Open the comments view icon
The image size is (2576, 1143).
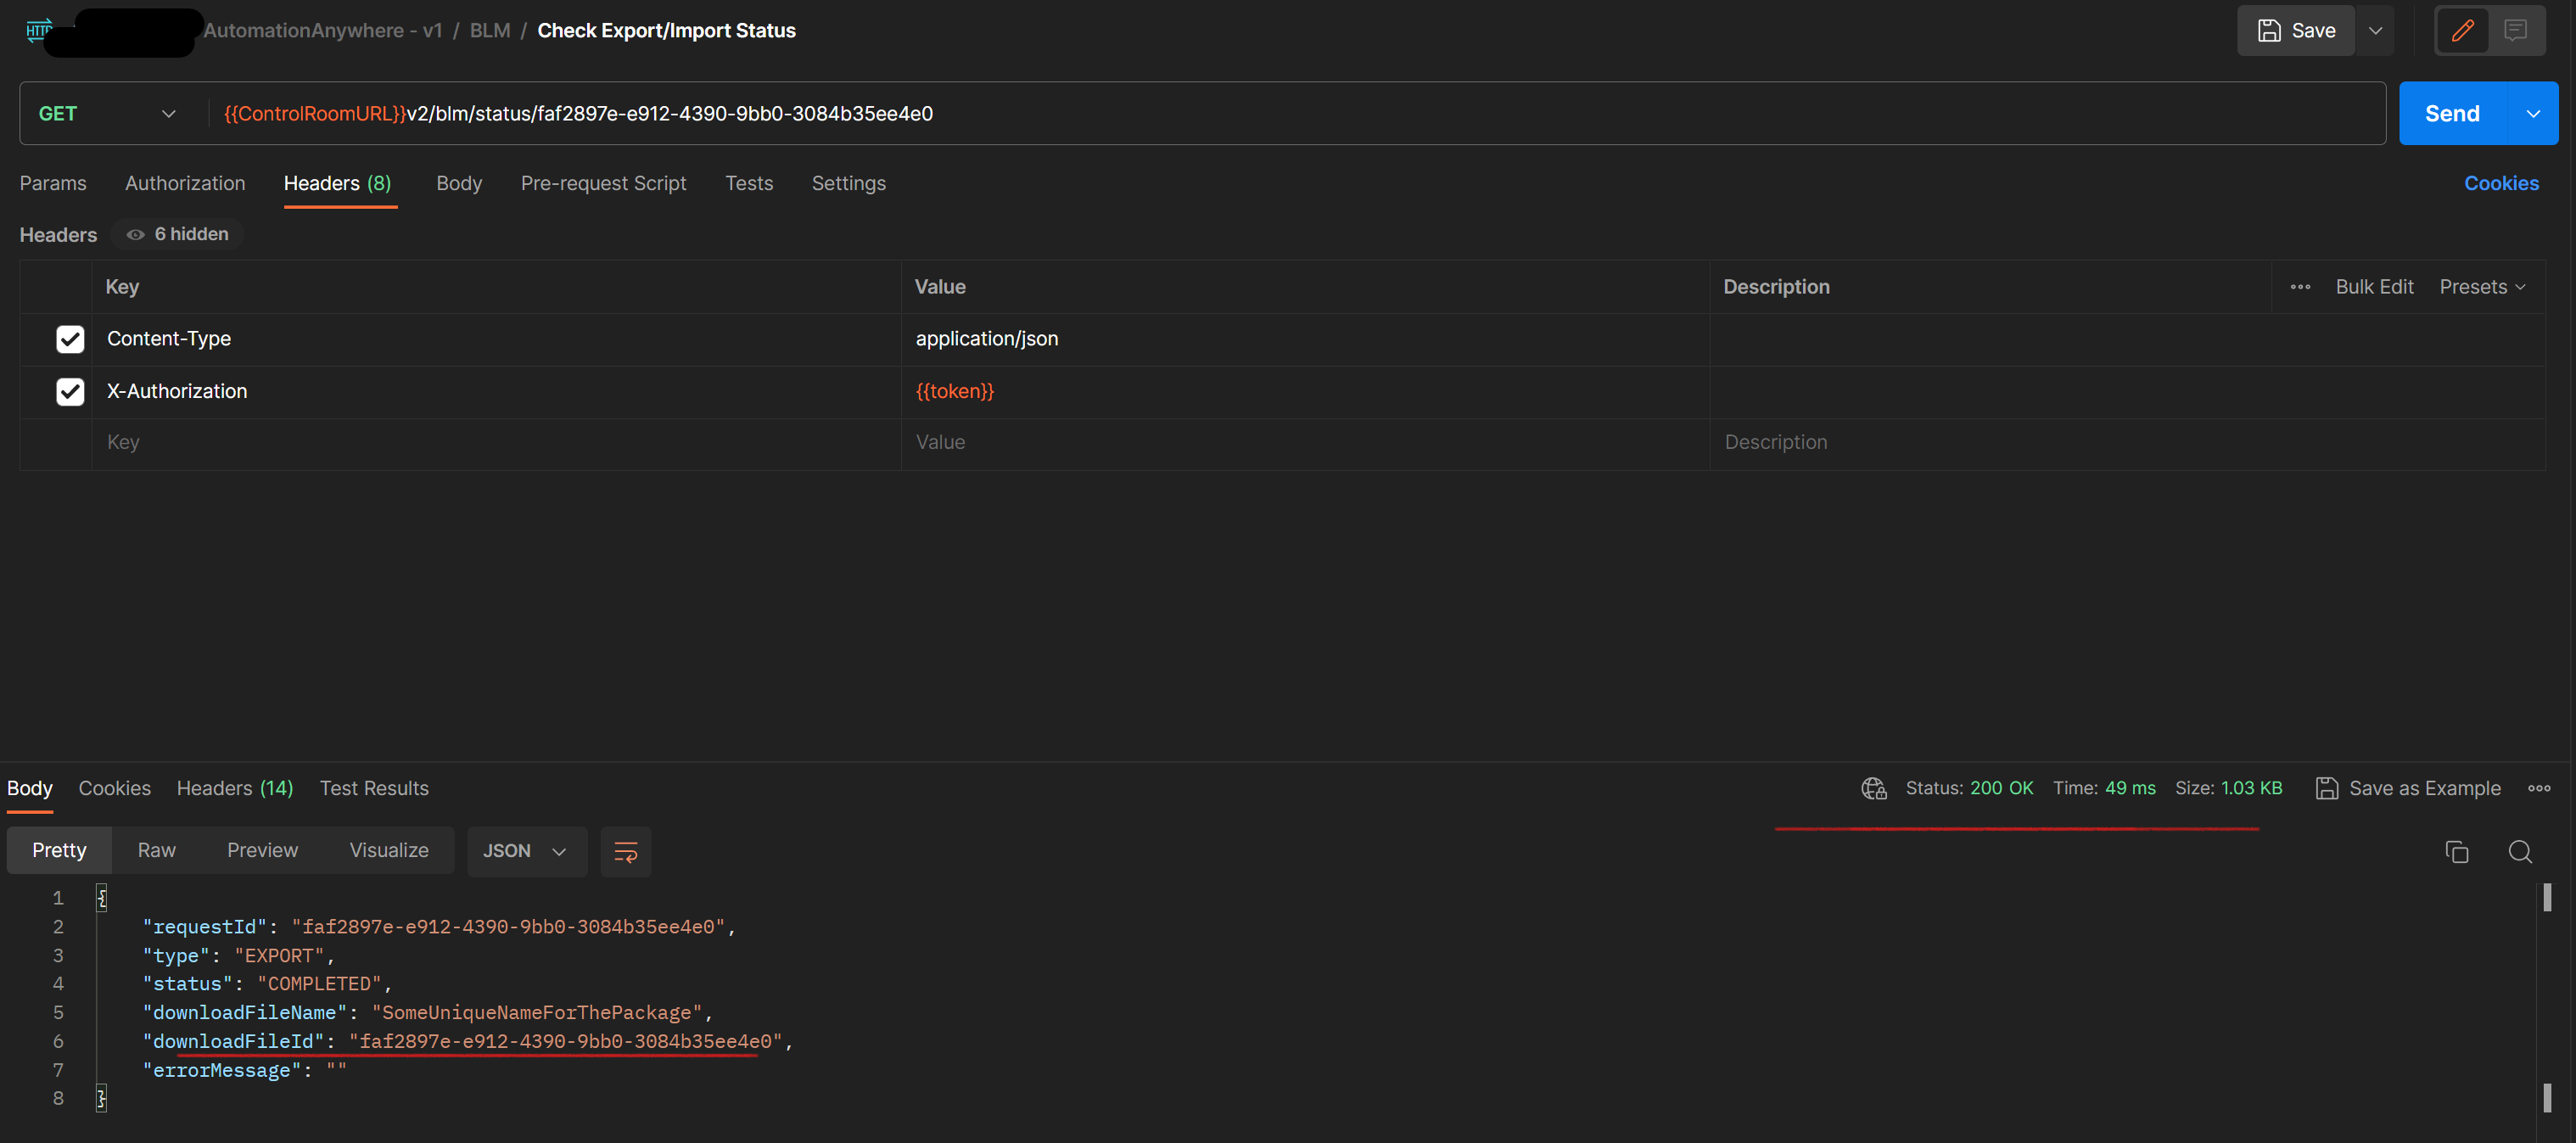2515,30
